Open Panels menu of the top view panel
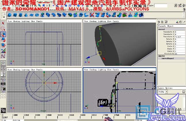186x121 pixels. pyautogui.click(x=39, y=21)
